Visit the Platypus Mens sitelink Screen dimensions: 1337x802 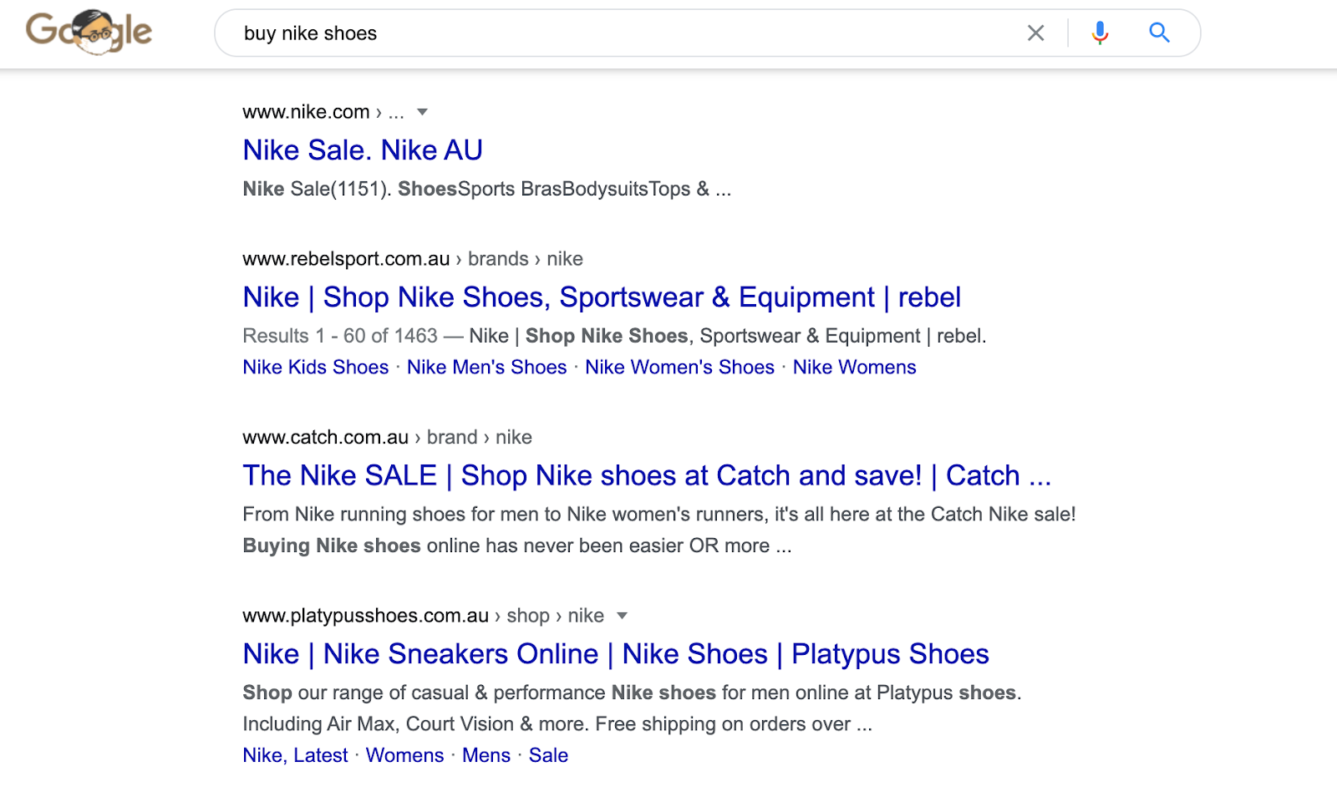click(485, 755)
